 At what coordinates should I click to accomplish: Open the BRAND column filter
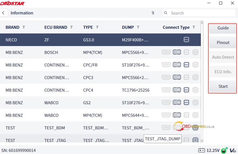click(x=24, y=27)
